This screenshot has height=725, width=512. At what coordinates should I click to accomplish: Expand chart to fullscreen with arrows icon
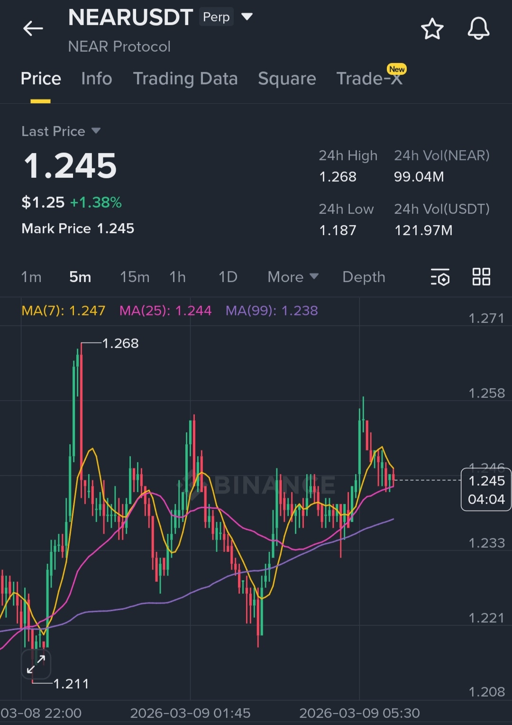(x=36, y=664)
